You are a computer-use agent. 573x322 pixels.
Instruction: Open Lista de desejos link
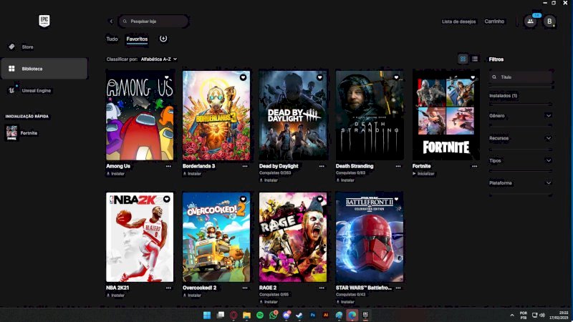[x=458, y=21]
